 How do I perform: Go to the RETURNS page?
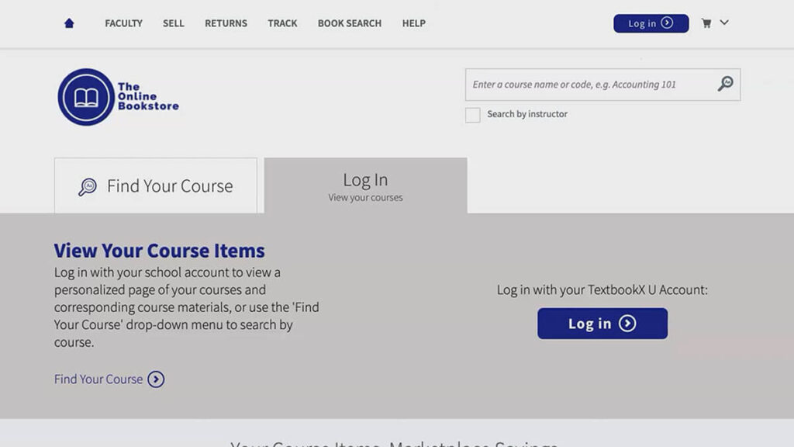point(226,23)
